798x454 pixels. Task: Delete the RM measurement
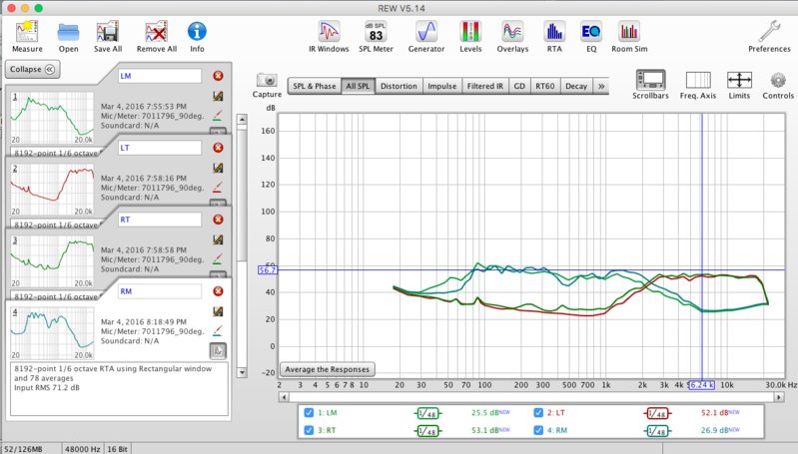tap(218, 291)
